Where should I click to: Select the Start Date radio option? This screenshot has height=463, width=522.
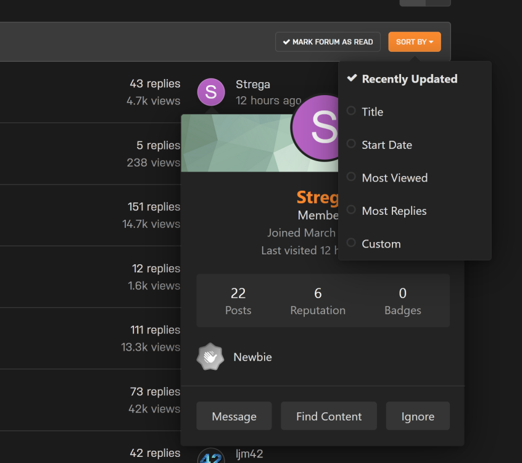point(351,144)
